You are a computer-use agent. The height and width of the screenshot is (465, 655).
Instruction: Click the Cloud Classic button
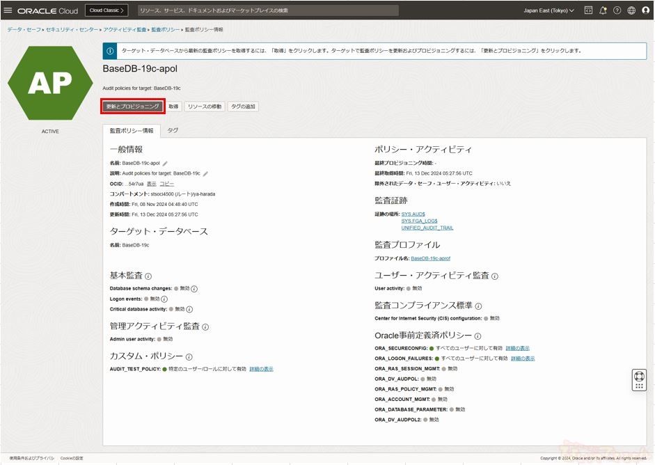tap(106, 10)
